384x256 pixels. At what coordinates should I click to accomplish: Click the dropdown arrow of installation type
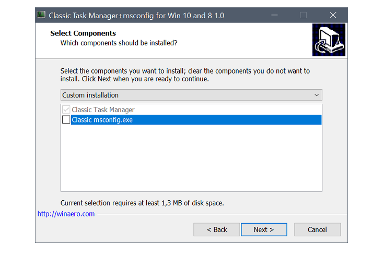tap(317, 95)
